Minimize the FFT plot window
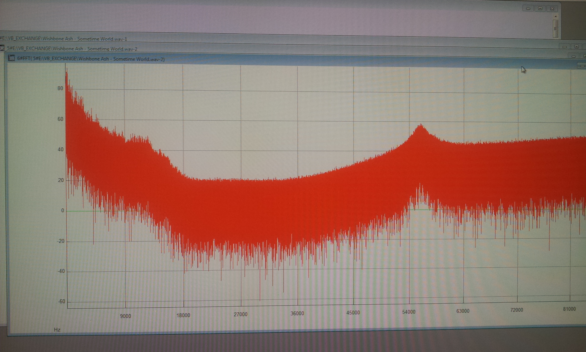 582,66
